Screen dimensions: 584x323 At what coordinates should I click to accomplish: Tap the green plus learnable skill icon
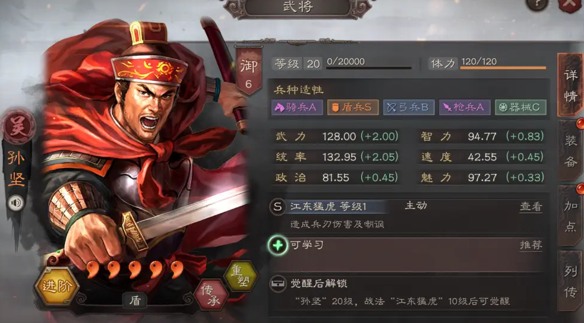[x=278, y=245]
